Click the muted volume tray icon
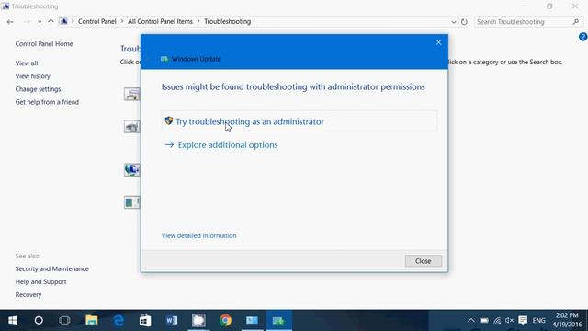The width and height of the screenshot is (588, 331). point(509,321)
